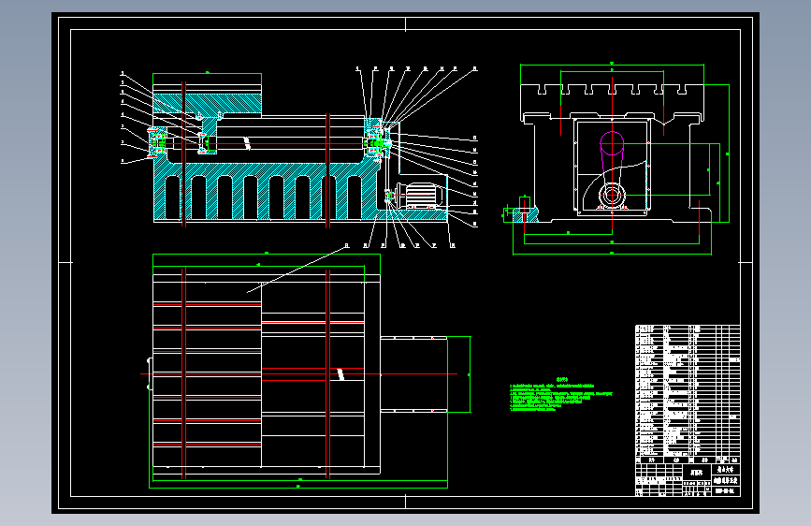This screenshot has width=811, height=526.
Task: Click the hatched worktable block in section view
Action: click(207, 105)
